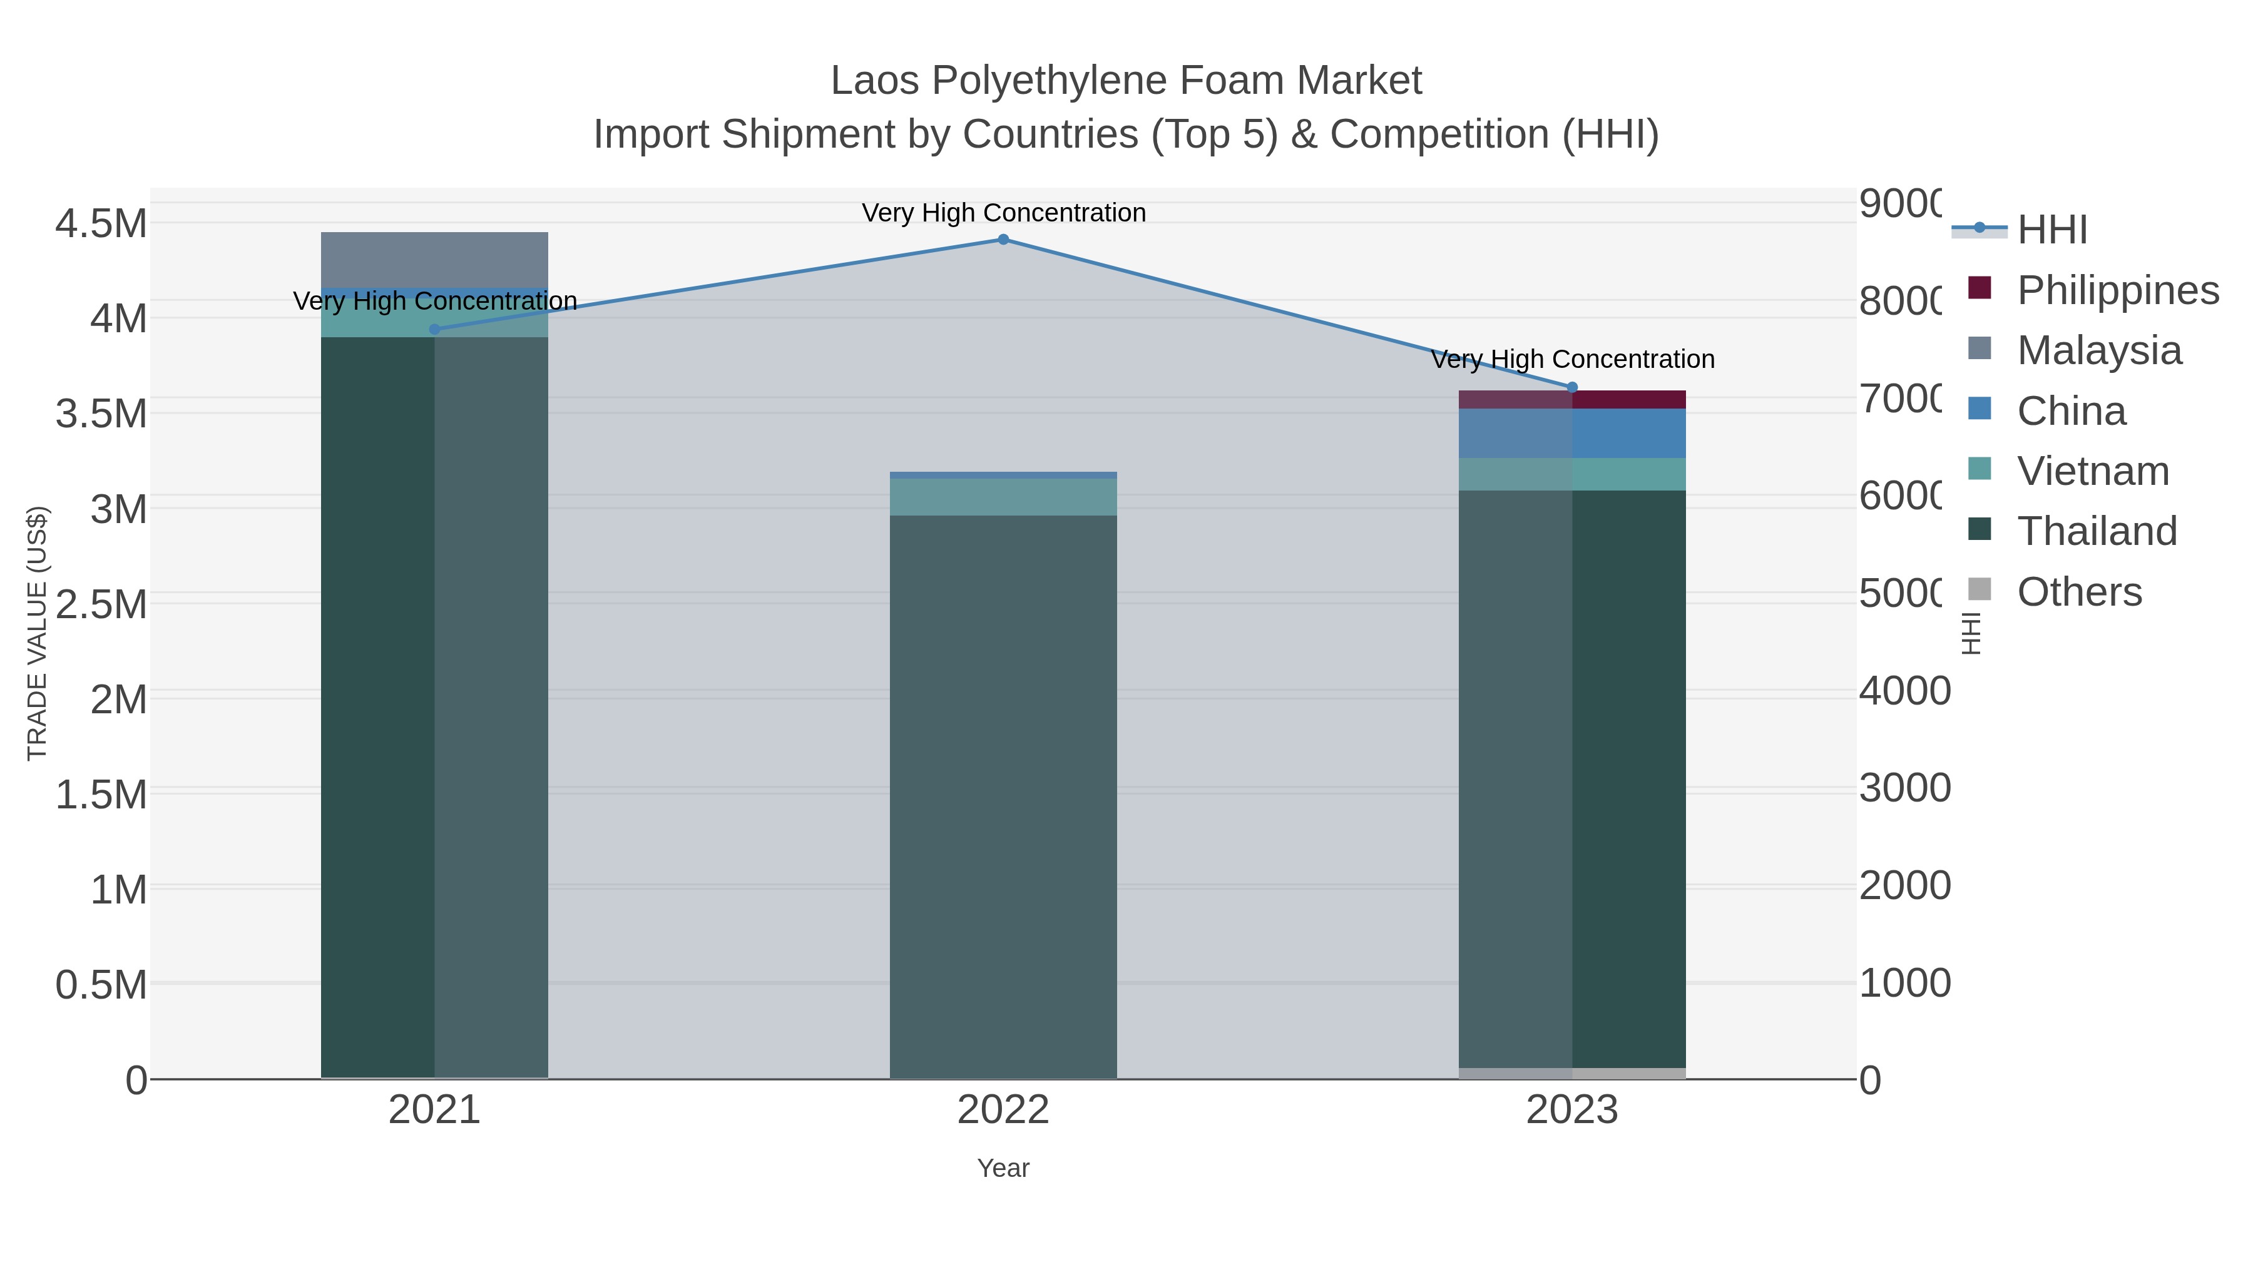Viewport: 2253px width, 1267px height.
Task: Click the 4.5M y-axis tick label
Action: pyautogui.click(x=101, y=224)
